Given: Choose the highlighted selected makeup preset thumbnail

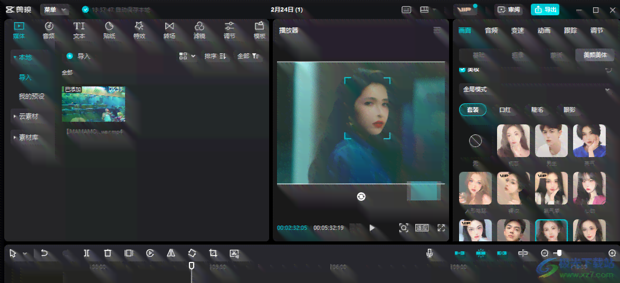Looking at the screenshot, I should (x=551, y=230).
